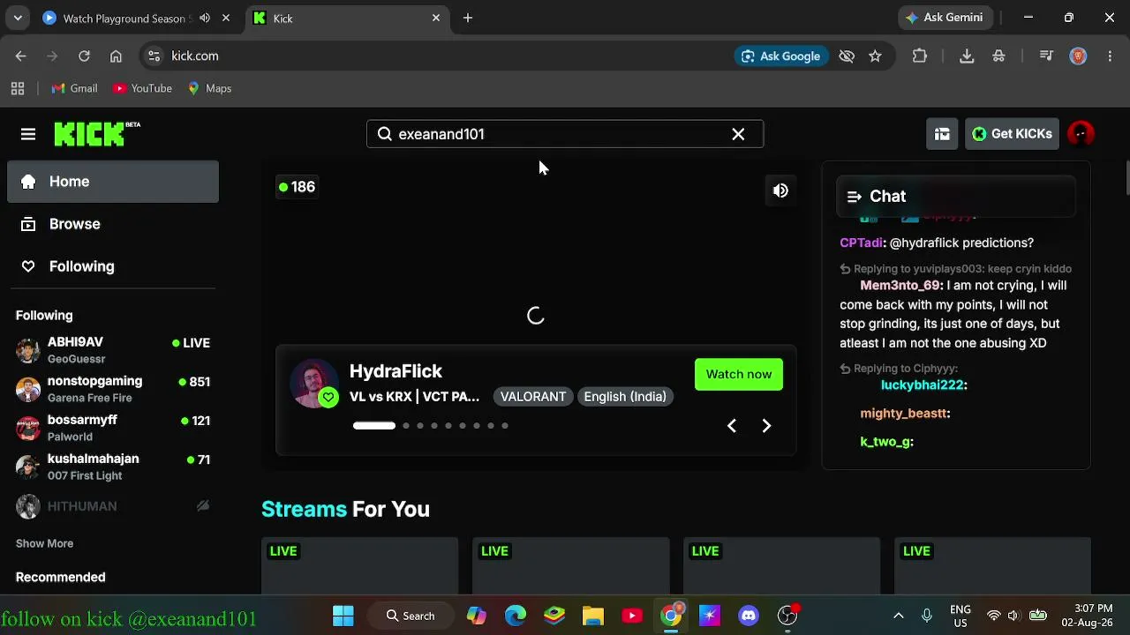Click the green Watch now button
The width and height of the screenshot is (1130, 635).
click(739, 374)
